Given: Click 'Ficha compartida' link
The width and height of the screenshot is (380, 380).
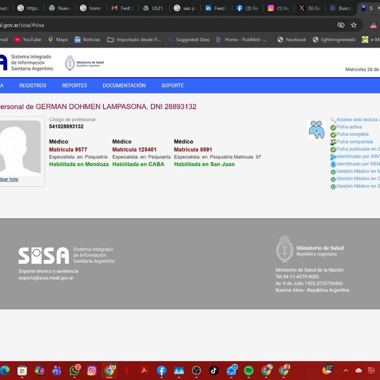Looking at the screenshot, I should tap(354, 141).
